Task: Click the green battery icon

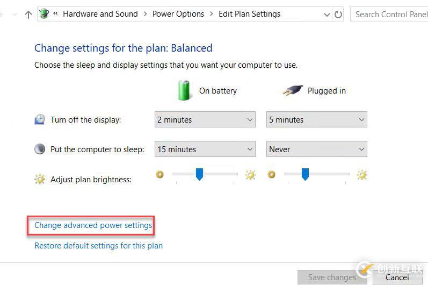Action: coord(184,90)
